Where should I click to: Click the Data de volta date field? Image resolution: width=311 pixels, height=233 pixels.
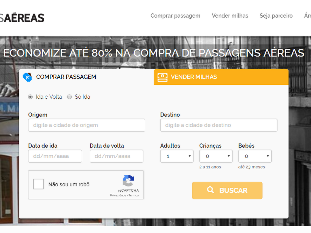point(116,156)
